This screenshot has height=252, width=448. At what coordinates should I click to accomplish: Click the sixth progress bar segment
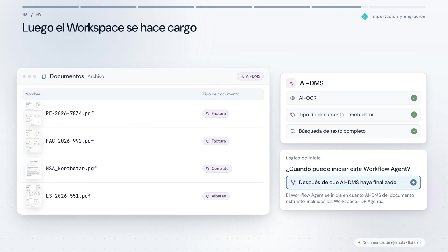click(x=340, y=7)
